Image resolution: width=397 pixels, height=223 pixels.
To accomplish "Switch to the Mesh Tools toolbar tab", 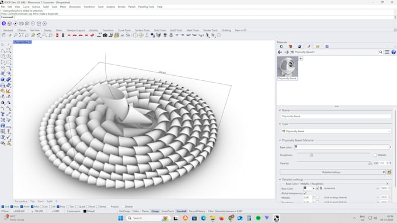I will (193, 30).
